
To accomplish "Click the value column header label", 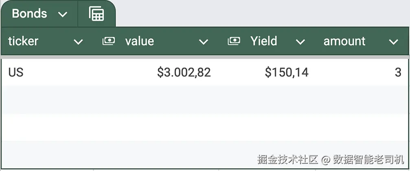I will (139, 41).
